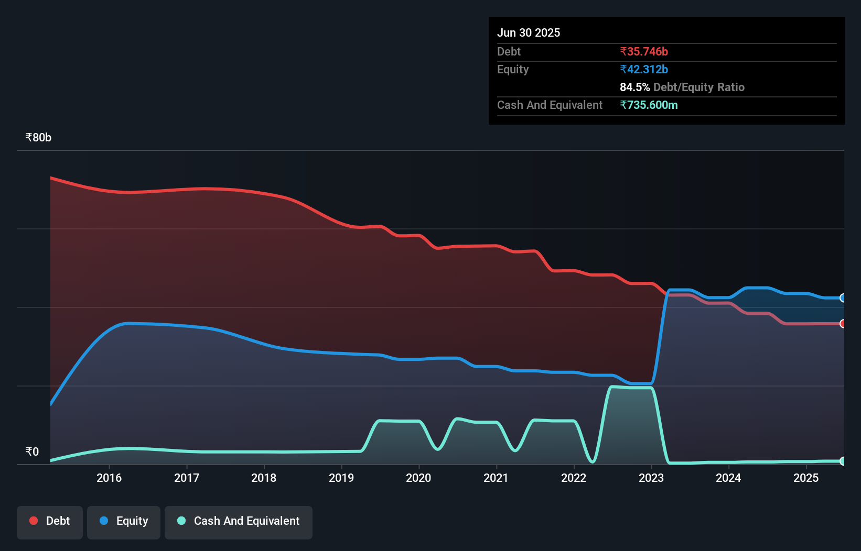Click the teal Cash value in the tooltip panel
This screenshot has height=551, width=861.
(649, 105)
